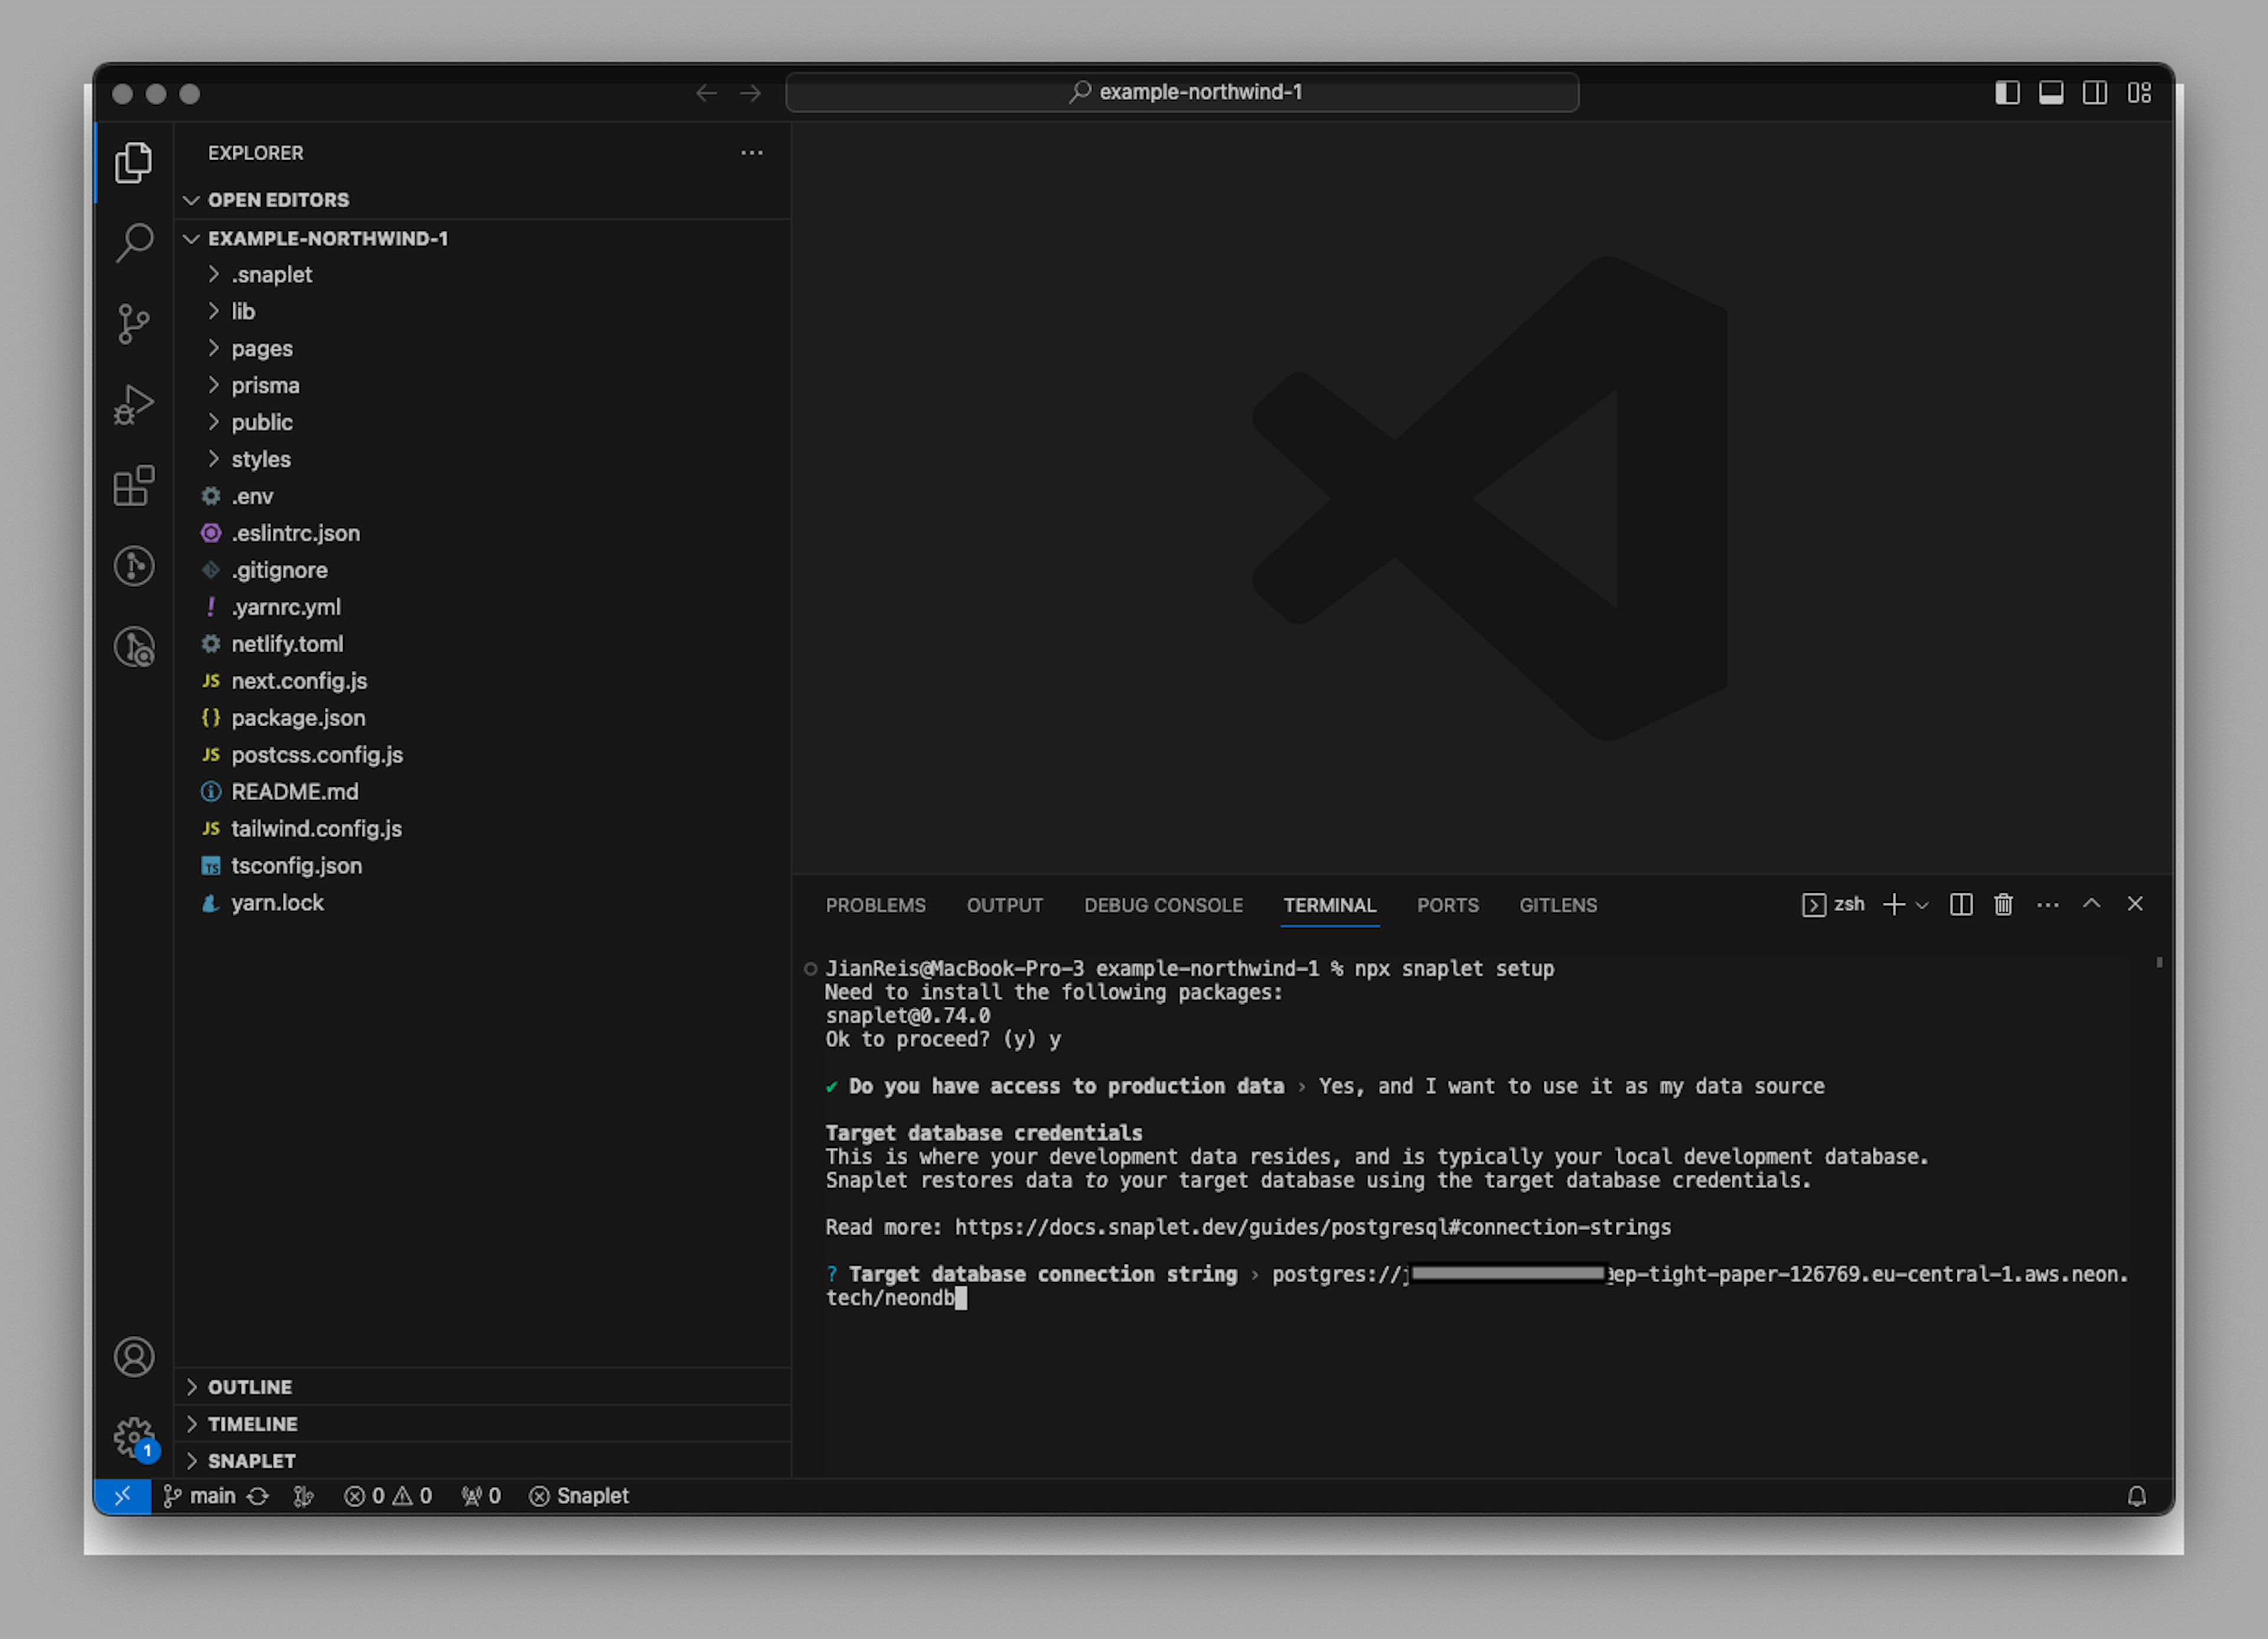This screenshot has height=1639, width=2268.
Task: Expand the pages folder
Action: 483,348
